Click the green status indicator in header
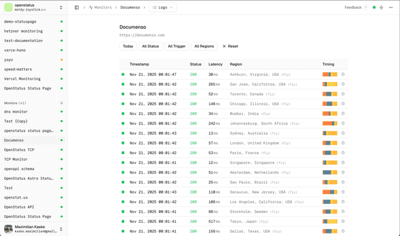 [x=374, y=8]
